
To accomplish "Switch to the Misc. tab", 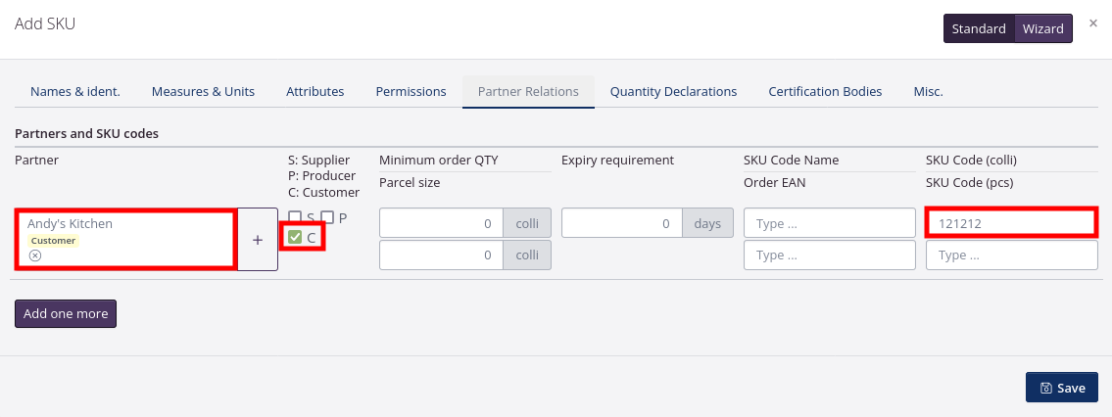I will point(928,91).
